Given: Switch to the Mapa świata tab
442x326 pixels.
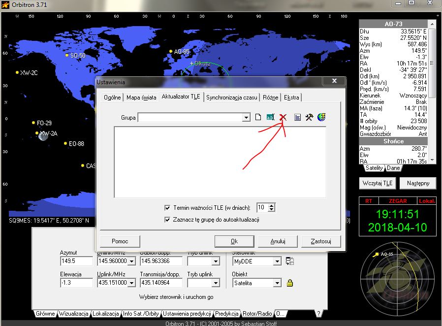Looking at the screenshot, I should point(141,98).
